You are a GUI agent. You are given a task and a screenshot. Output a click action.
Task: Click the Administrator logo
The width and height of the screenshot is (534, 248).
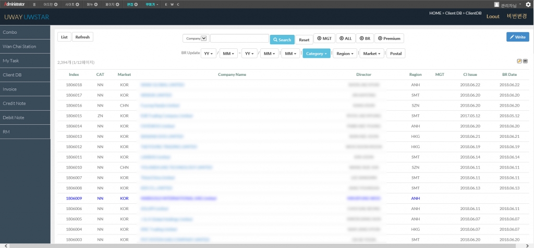[14, 4]
